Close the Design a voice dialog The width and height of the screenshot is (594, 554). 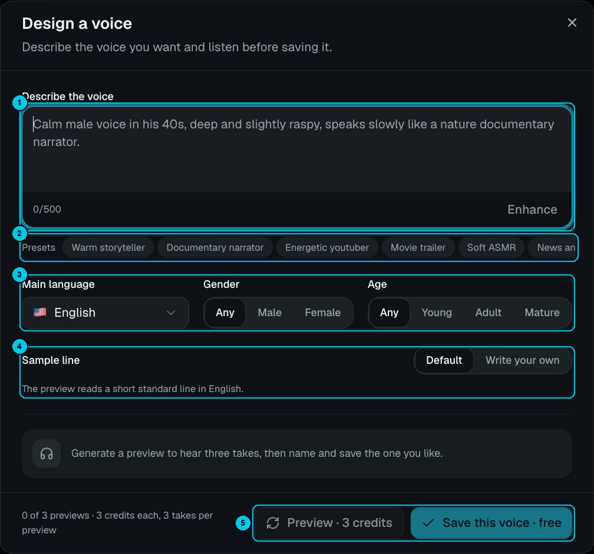pyautogui.click(x=572, y=23)
